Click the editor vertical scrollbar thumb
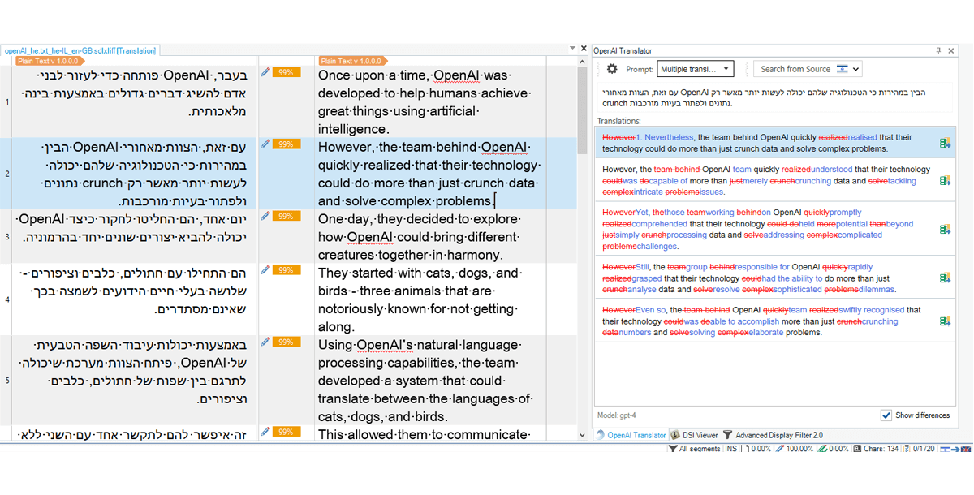 [x=582, y=110]
